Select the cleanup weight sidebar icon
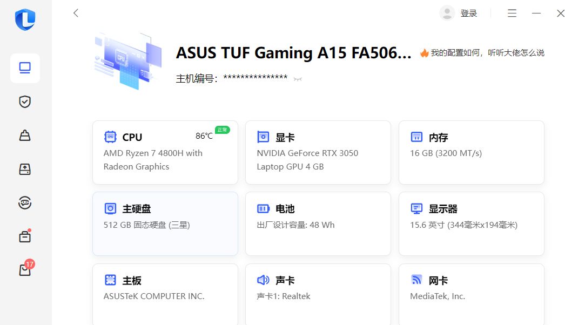Image resolution: width=565 pixels, height=325 pixels. click(25, 136)
